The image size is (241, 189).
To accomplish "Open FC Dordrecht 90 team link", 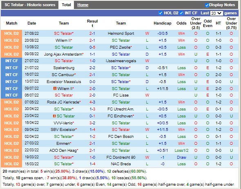I will (121, 157).
